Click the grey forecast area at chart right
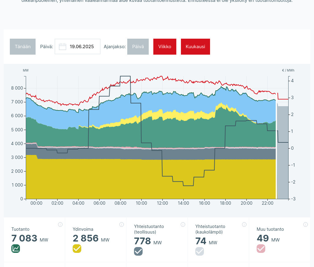The width and height of the screenshot is (314, 267). pyautogui.click(x=283, y=153)
